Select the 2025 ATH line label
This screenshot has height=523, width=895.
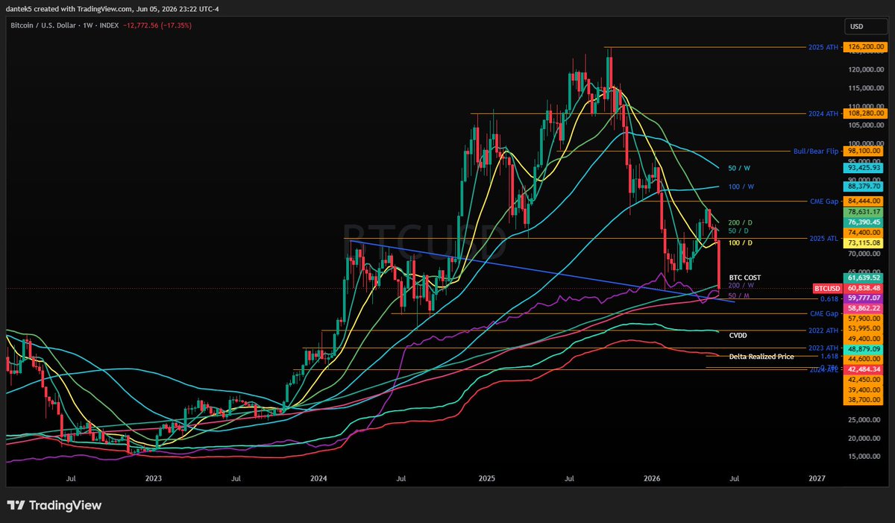coord(824,47)
